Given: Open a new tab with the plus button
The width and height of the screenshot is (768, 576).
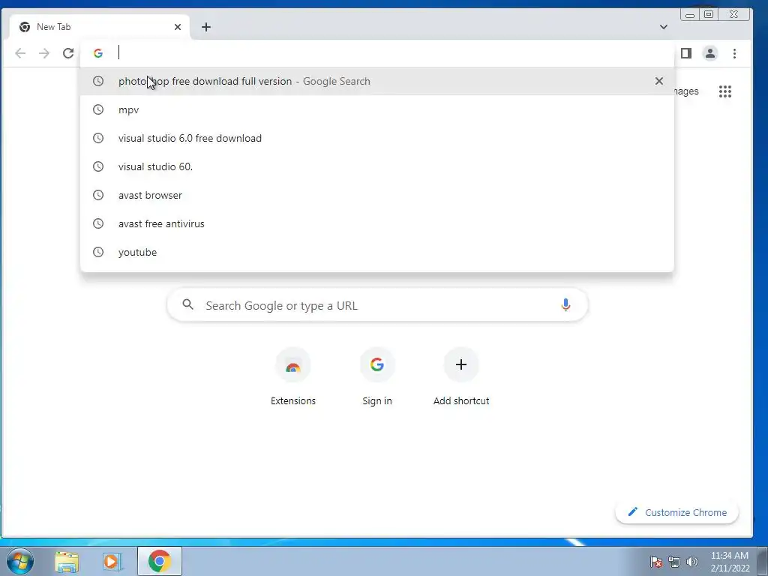Looking at the screenshot, I should [206, 27].
